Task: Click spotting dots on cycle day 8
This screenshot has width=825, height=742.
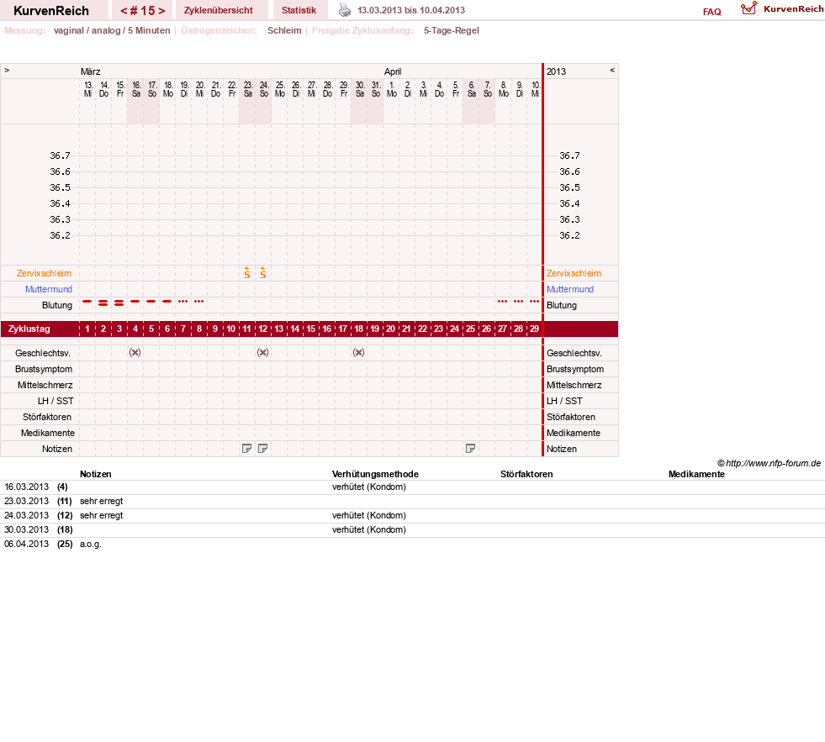Action: (x=198, y=302)
